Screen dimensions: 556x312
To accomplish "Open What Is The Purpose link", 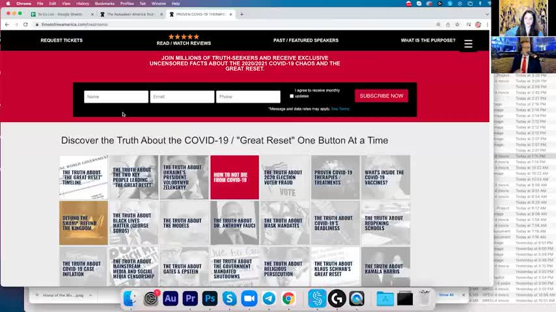I will [x=428, y=40].
